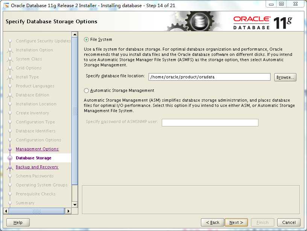Click the database file location field

209,77
